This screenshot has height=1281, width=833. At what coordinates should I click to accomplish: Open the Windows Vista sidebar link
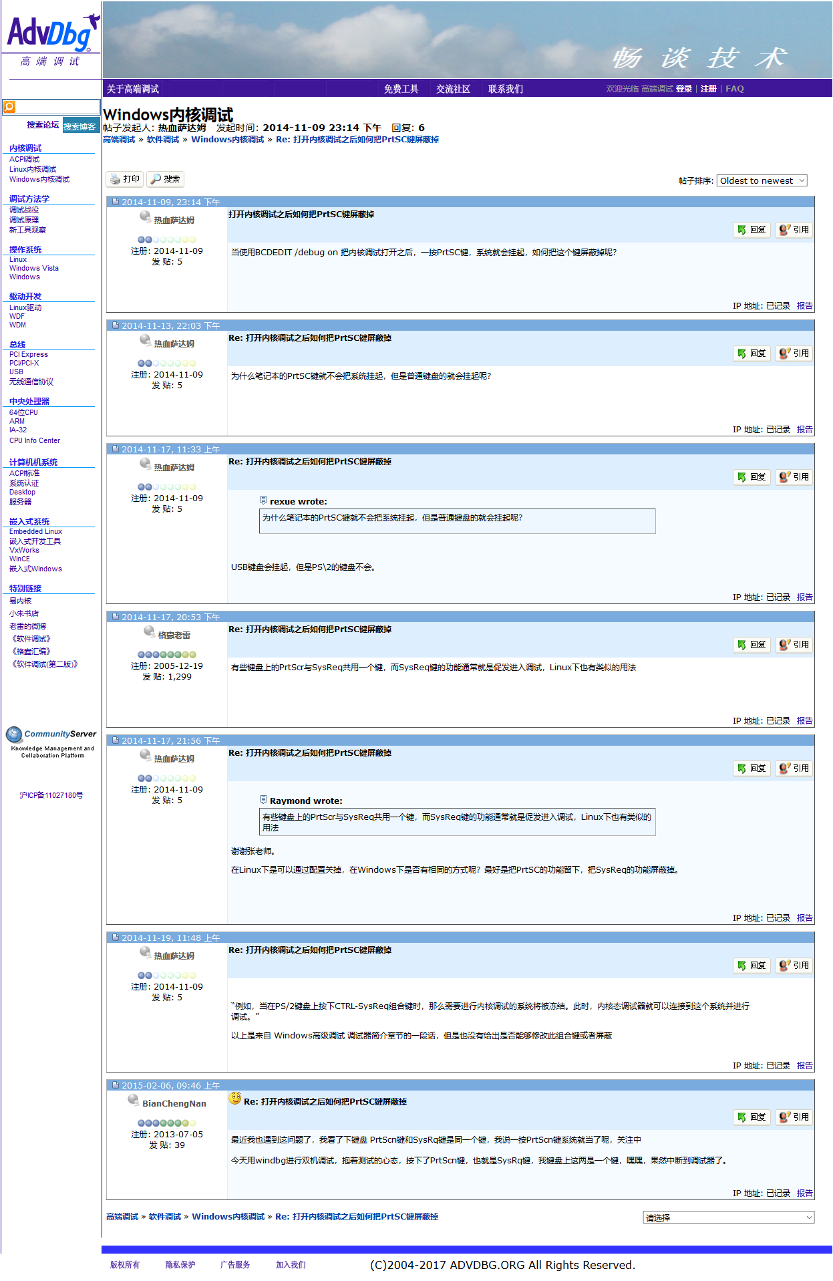pyautogui.click(x=34, y=268)
